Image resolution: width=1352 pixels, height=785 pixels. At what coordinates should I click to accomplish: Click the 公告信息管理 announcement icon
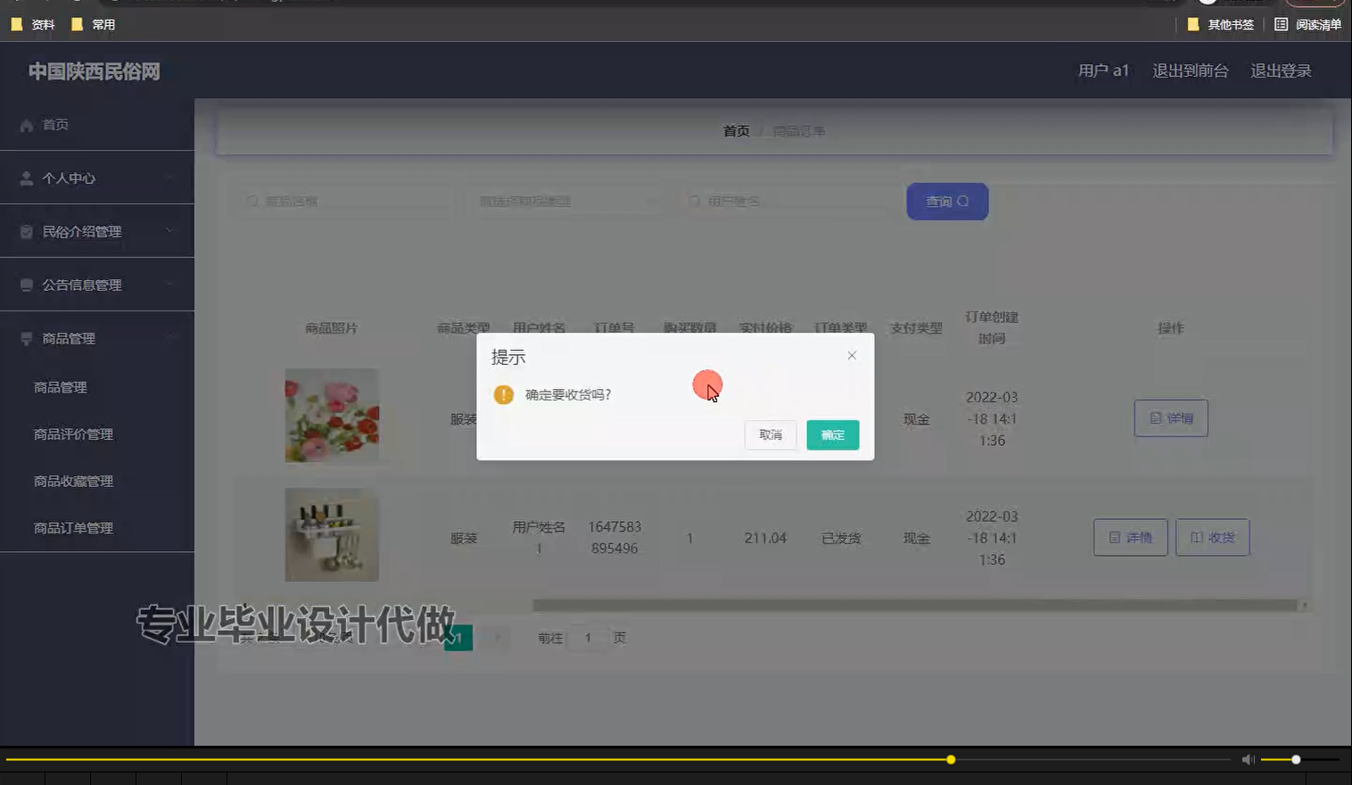[x=26, y=284]
